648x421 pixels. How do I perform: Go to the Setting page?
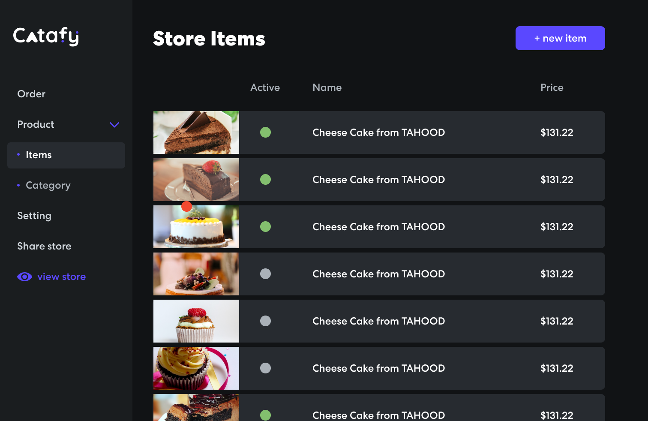tap(34, 216)
